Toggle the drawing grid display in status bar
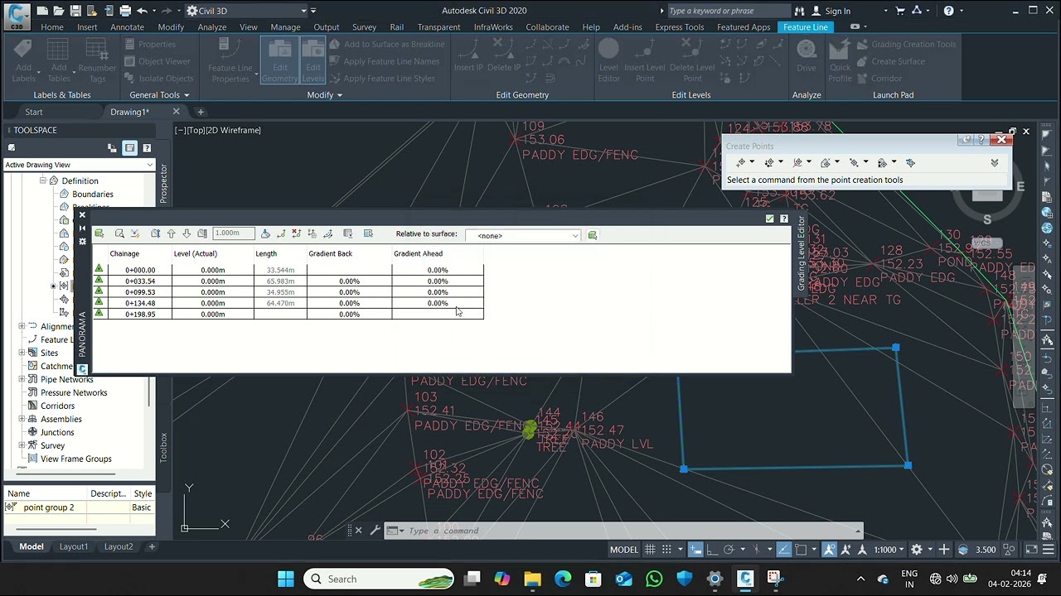Image resolution: width=1061 pixels, height=596 pixels. click(x=650, y=549)
